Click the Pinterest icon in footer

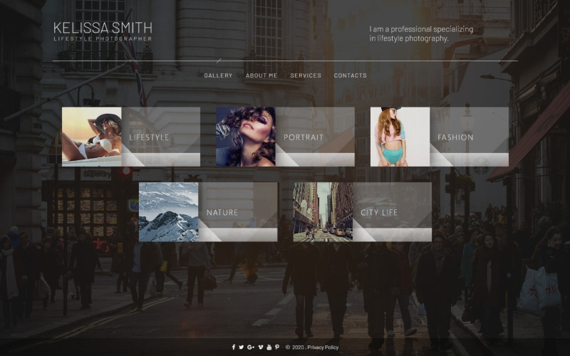pyautogui.click(x=277, y=347)
